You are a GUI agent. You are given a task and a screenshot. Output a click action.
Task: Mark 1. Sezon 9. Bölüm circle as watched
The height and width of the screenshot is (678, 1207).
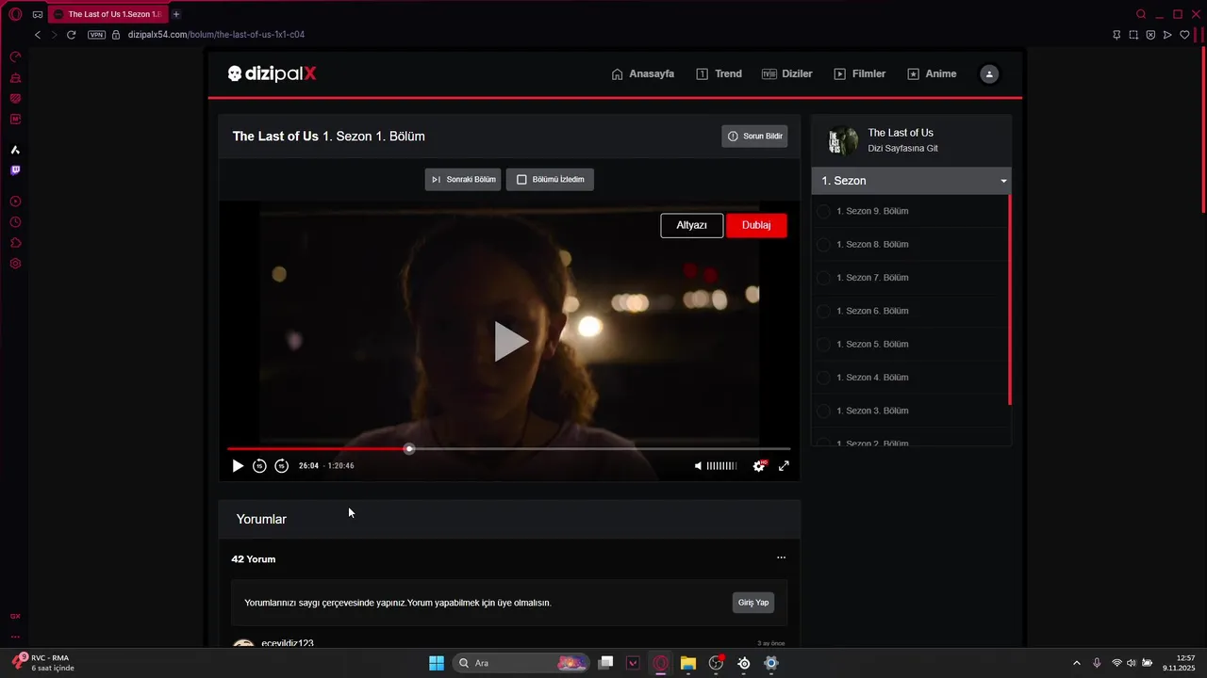click(823, 211)
